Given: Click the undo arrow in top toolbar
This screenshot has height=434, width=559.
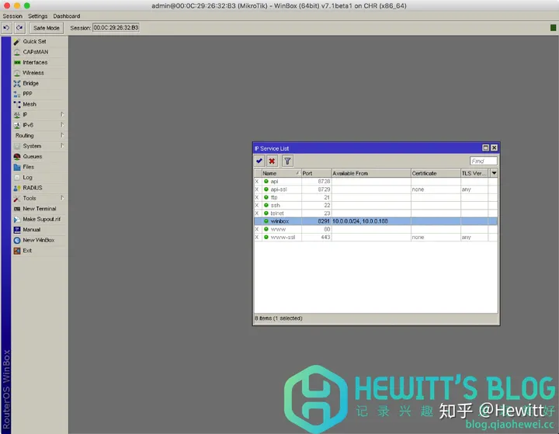Looking at the screenshot, I should 6,28.
